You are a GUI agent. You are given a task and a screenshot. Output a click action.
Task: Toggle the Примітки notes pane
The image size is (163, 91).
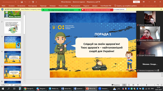pos(116,85)
